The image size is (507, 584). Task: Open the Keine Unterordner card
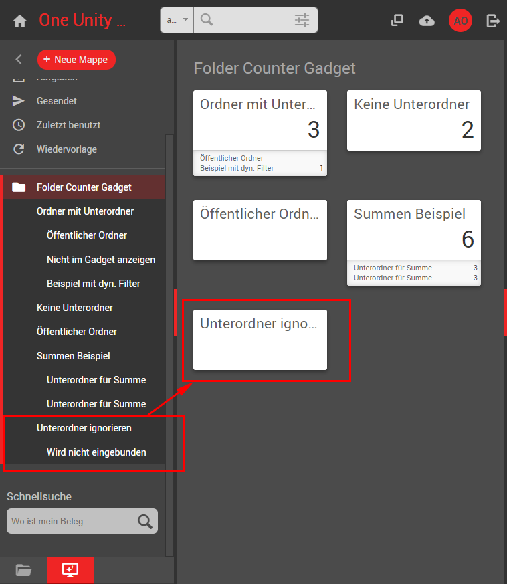click(x=414, y=120)
